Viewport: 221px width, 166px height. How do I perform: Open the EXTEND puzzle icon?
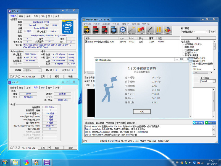click(141, 30)
